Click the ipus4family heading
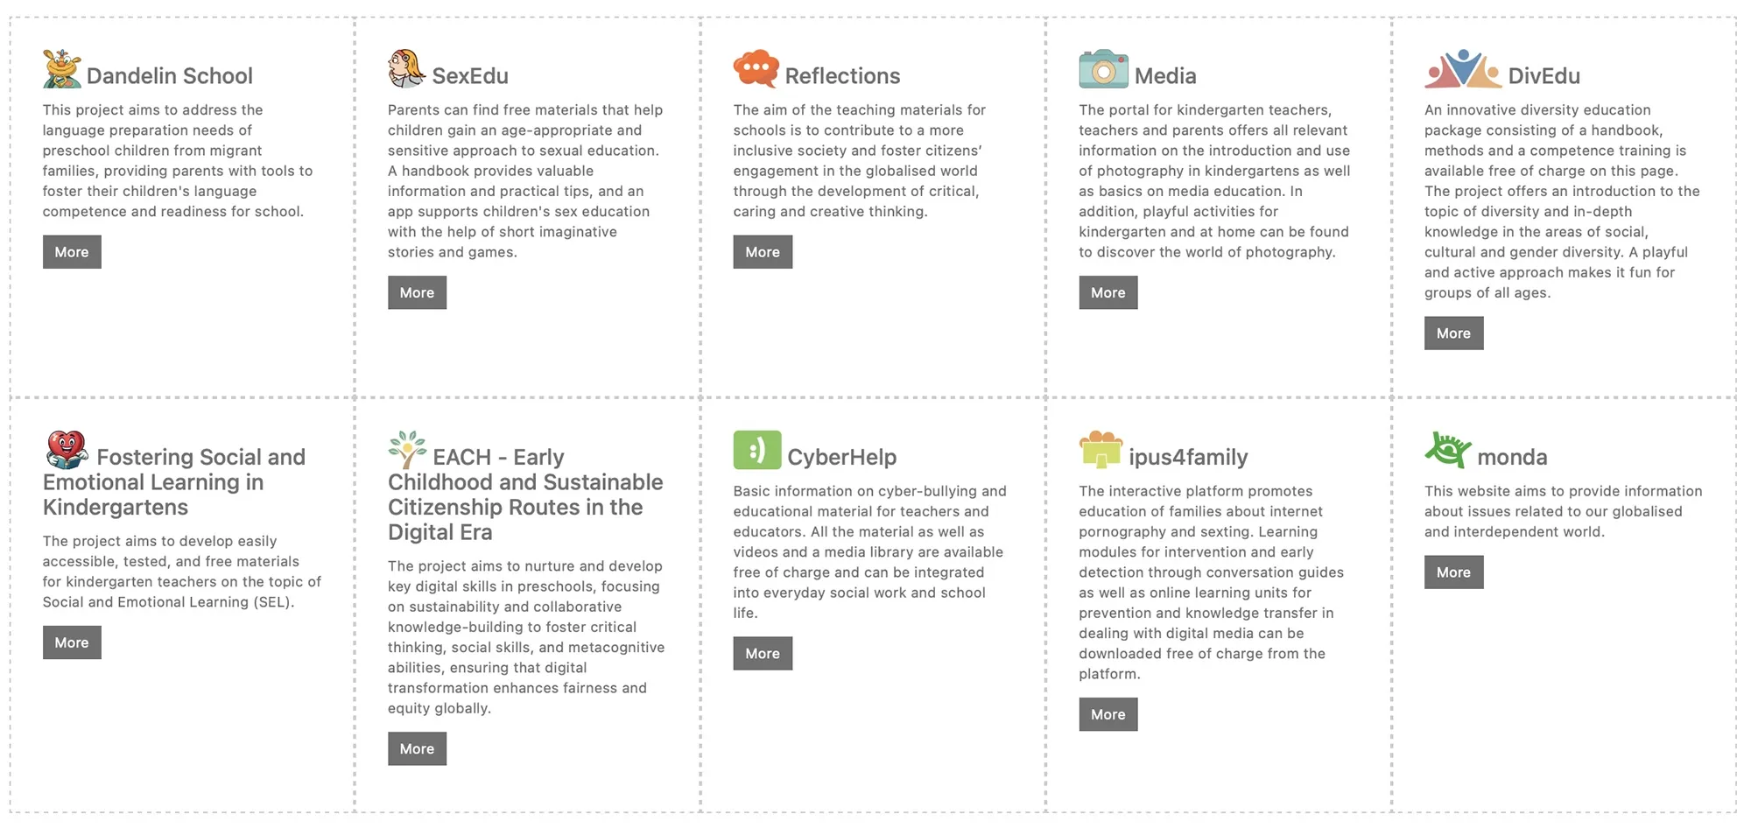1751x828 pixels. coord(1188,457)
